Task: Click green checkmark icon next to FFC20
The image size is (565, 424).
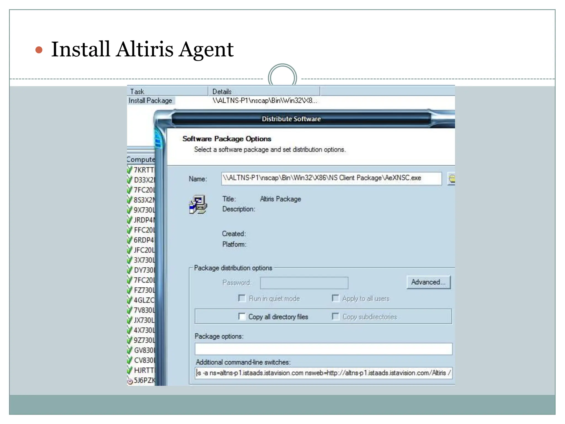Action: coord(130,229)
